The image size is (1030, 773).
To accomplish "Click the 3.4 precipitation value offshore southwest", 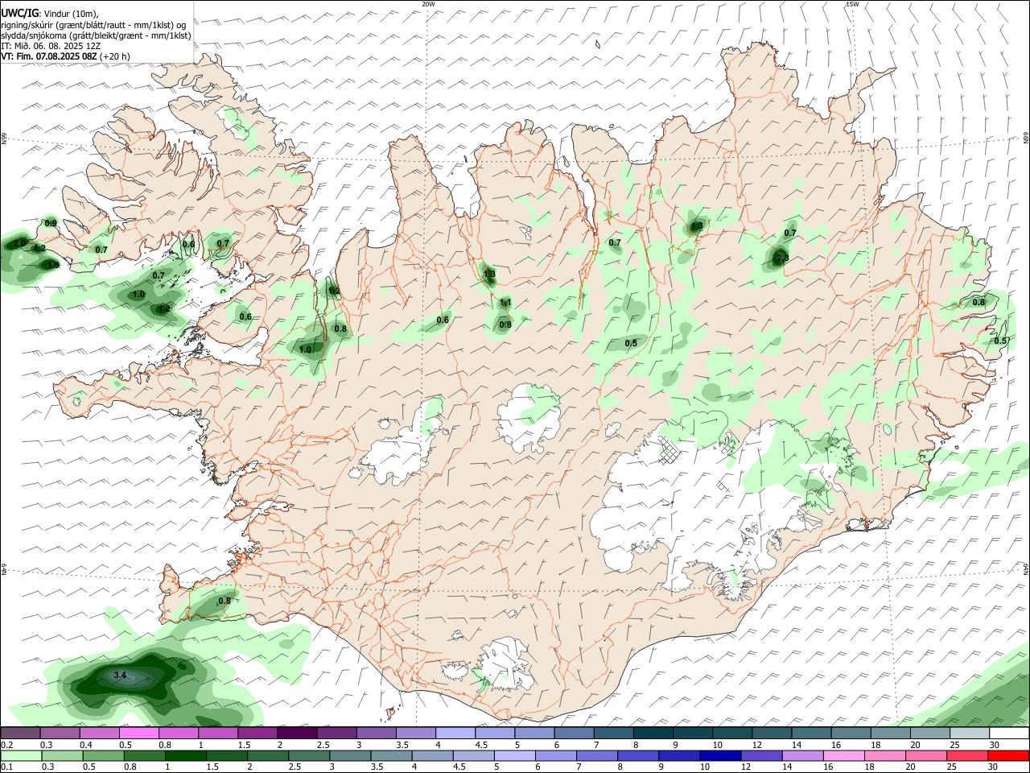I will click(120, 675).
